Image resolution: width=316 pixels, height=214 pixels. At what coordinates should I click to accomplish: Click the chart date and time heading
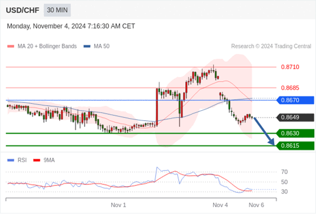[71, 26]
